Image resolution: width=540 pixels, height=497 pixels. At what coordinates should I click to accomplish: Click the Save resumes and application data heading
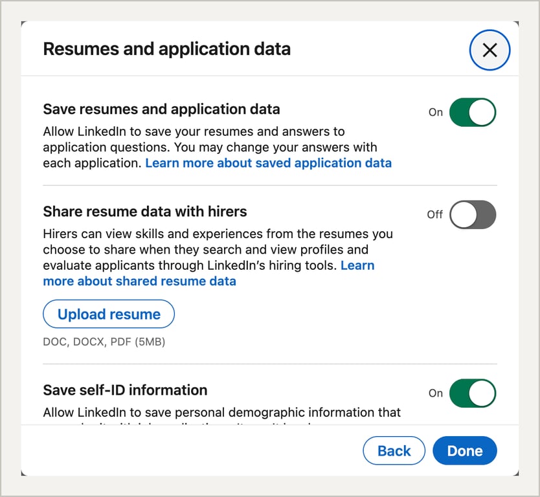click(x=161, y=109)
